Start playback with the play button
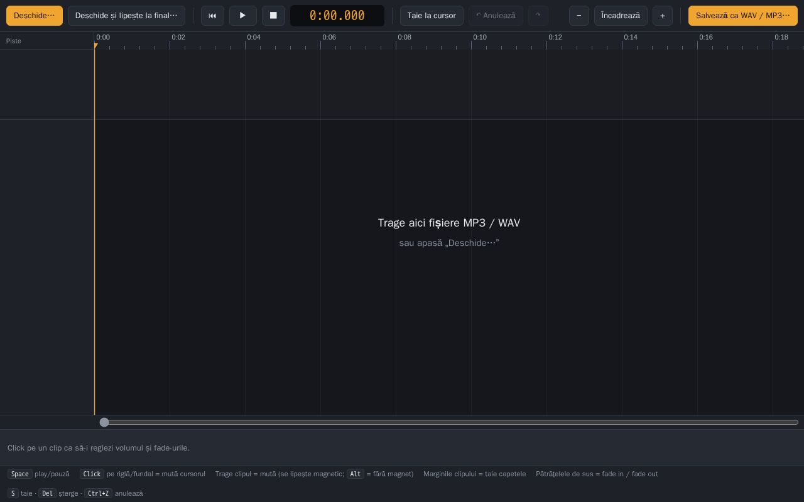The width and height of the screenshot is (804, 502). tap(242, 16)
